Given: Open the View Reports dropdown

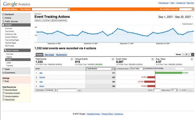Looking at the screenshot, I should coord(51,9).
